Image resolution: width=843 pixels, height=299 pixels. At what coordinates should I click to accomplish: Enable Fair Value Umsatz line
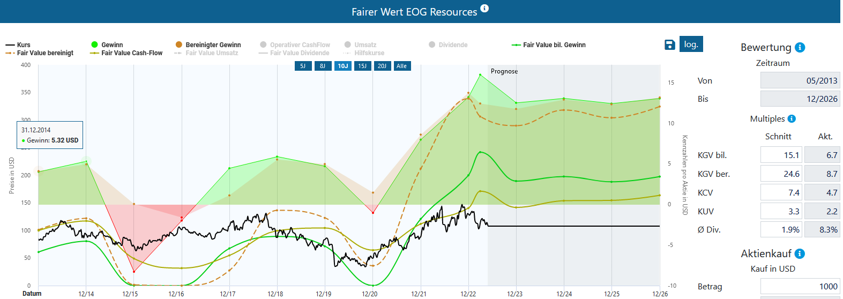pos(206,53)
